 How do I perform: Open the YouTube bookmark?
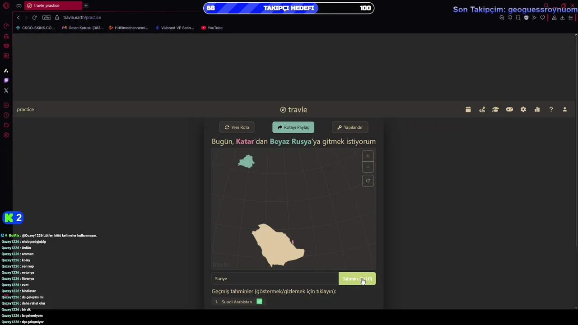[212, 28]
